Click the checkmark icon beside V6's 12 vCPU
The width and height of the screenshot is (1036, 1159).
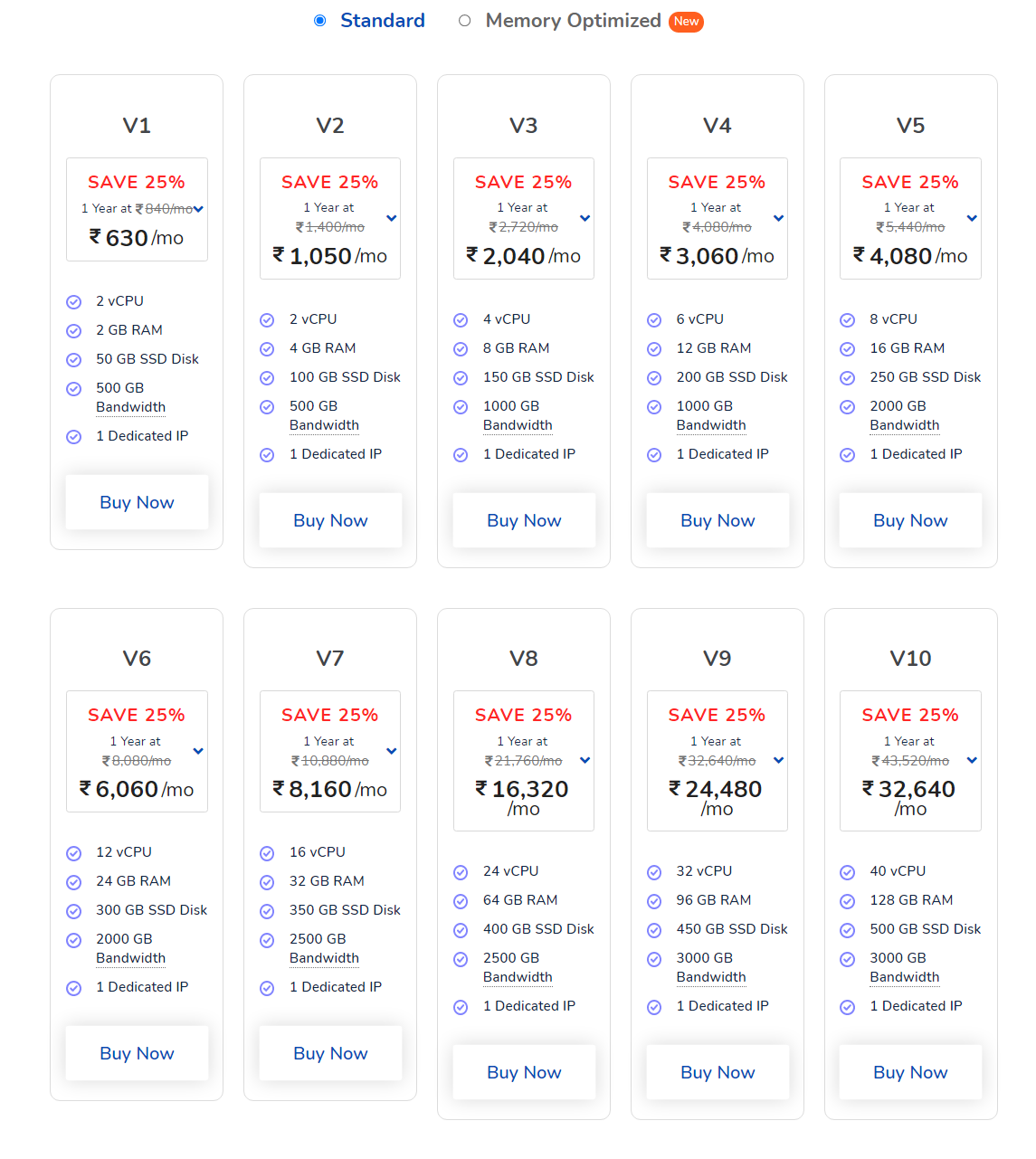(x=74, y=853)
